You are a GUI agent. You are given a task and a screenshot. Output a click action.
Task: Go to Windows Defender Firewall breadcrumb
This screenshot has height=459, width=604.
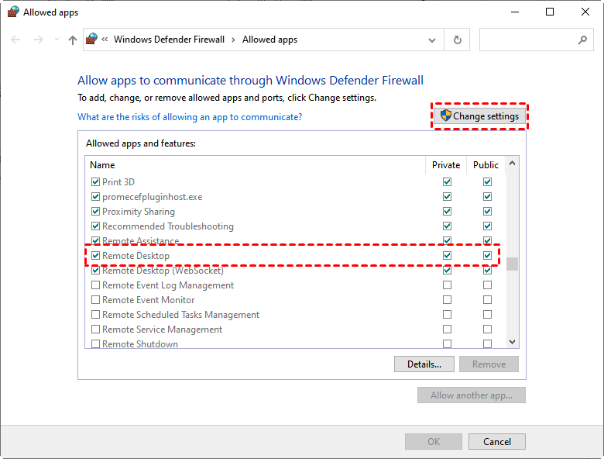pos(169,40)
